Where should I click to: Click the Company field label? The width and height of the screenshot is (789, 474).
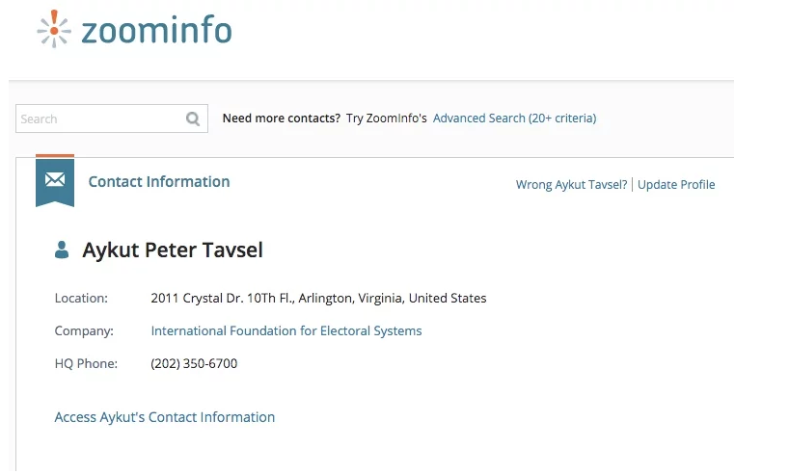[84, 331]
